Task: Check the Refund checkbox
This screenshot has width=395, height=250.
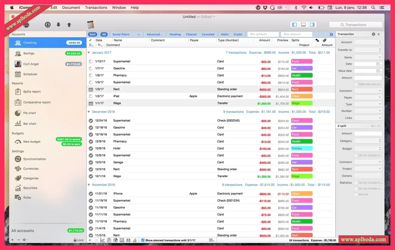Action: tap(356, 194)
